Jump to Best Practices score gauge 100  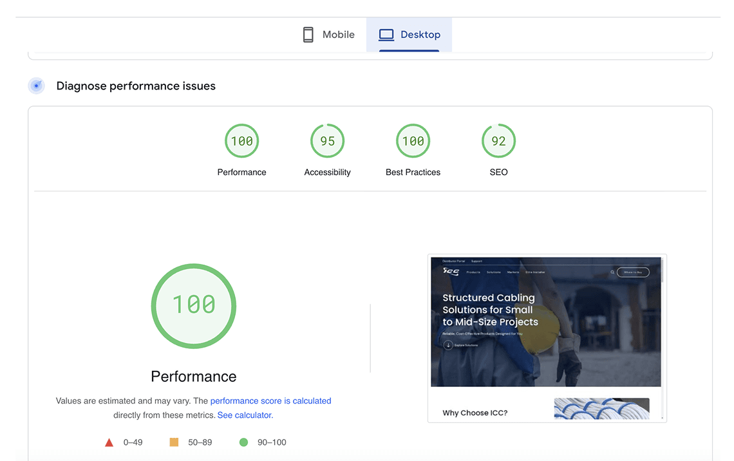pos(413,141)
